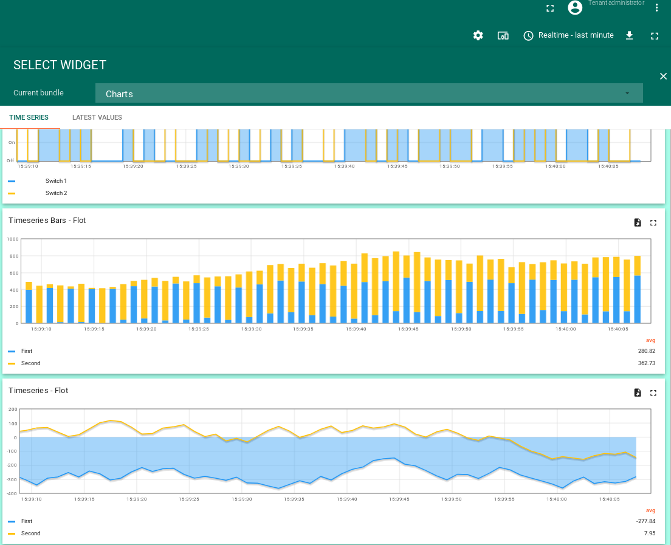Select the Timeseries Bars - Flot widget title
671x545 pixels.
(x=47, y=221)
